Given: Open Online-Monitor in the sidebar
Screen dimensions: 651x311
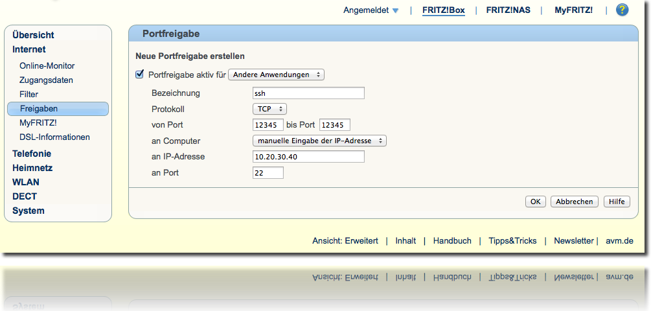Looking at the screenshot, I should (x=47, y=66).
